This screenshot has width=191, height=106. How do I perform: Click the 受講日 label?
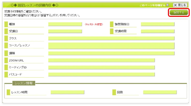(x=13, y=31)
